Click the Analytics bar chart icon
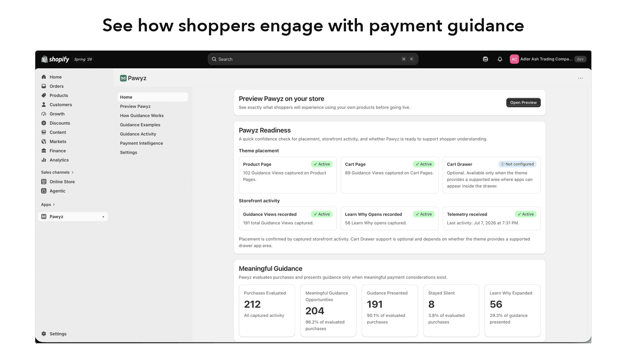This screenshot has height=353, width=627. [44, 160]
